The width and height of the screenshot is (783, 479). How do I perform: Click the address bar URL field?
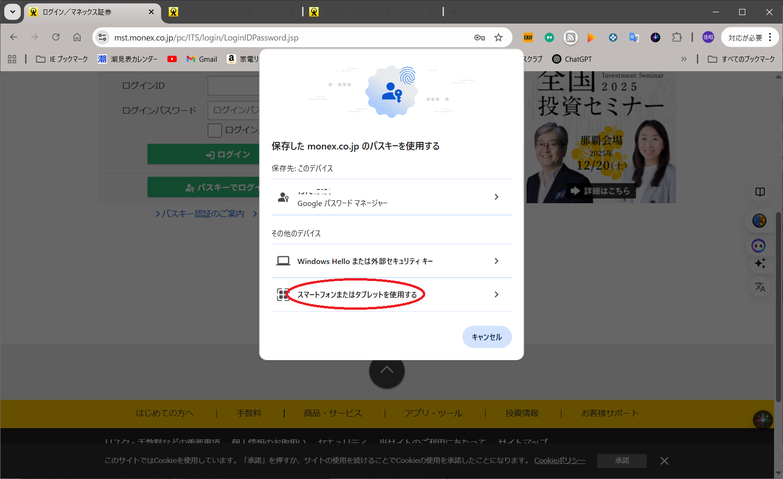point(283,38)
